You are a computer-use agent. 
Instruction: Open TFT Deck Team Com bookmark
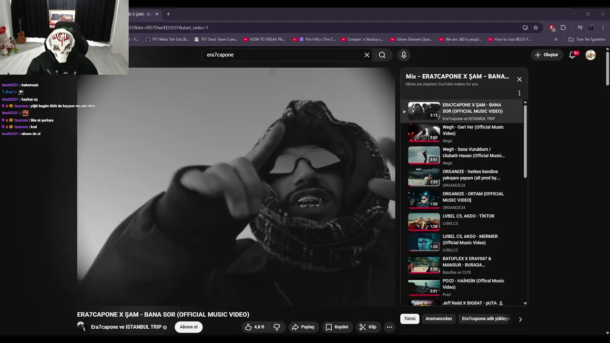pos(216,40)
